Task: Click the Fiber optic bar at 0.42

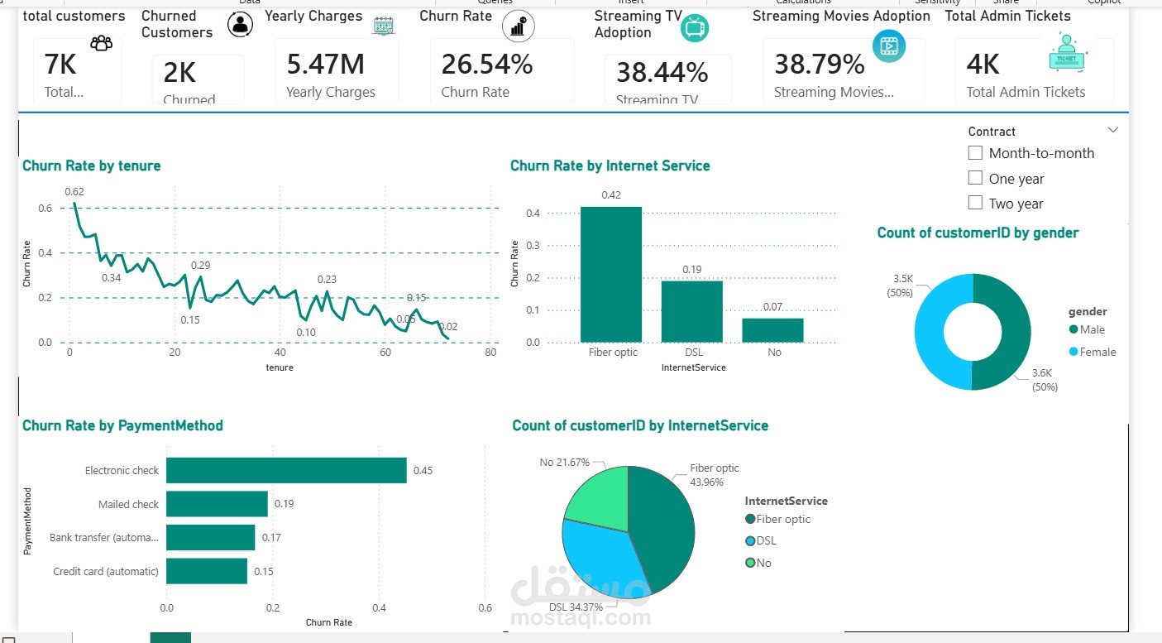Action: (611, 274)
